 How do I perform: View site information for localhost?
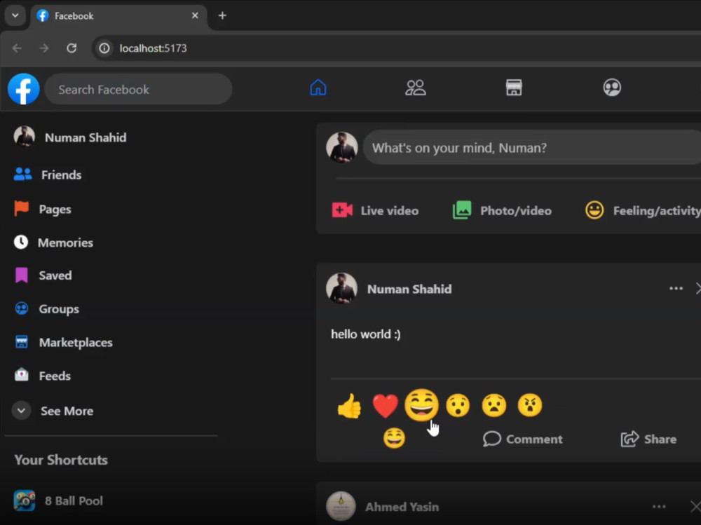tap(104, 48)
